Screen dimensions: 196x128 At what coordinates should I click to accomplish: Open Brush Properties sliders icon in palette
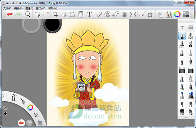(182, 27)
